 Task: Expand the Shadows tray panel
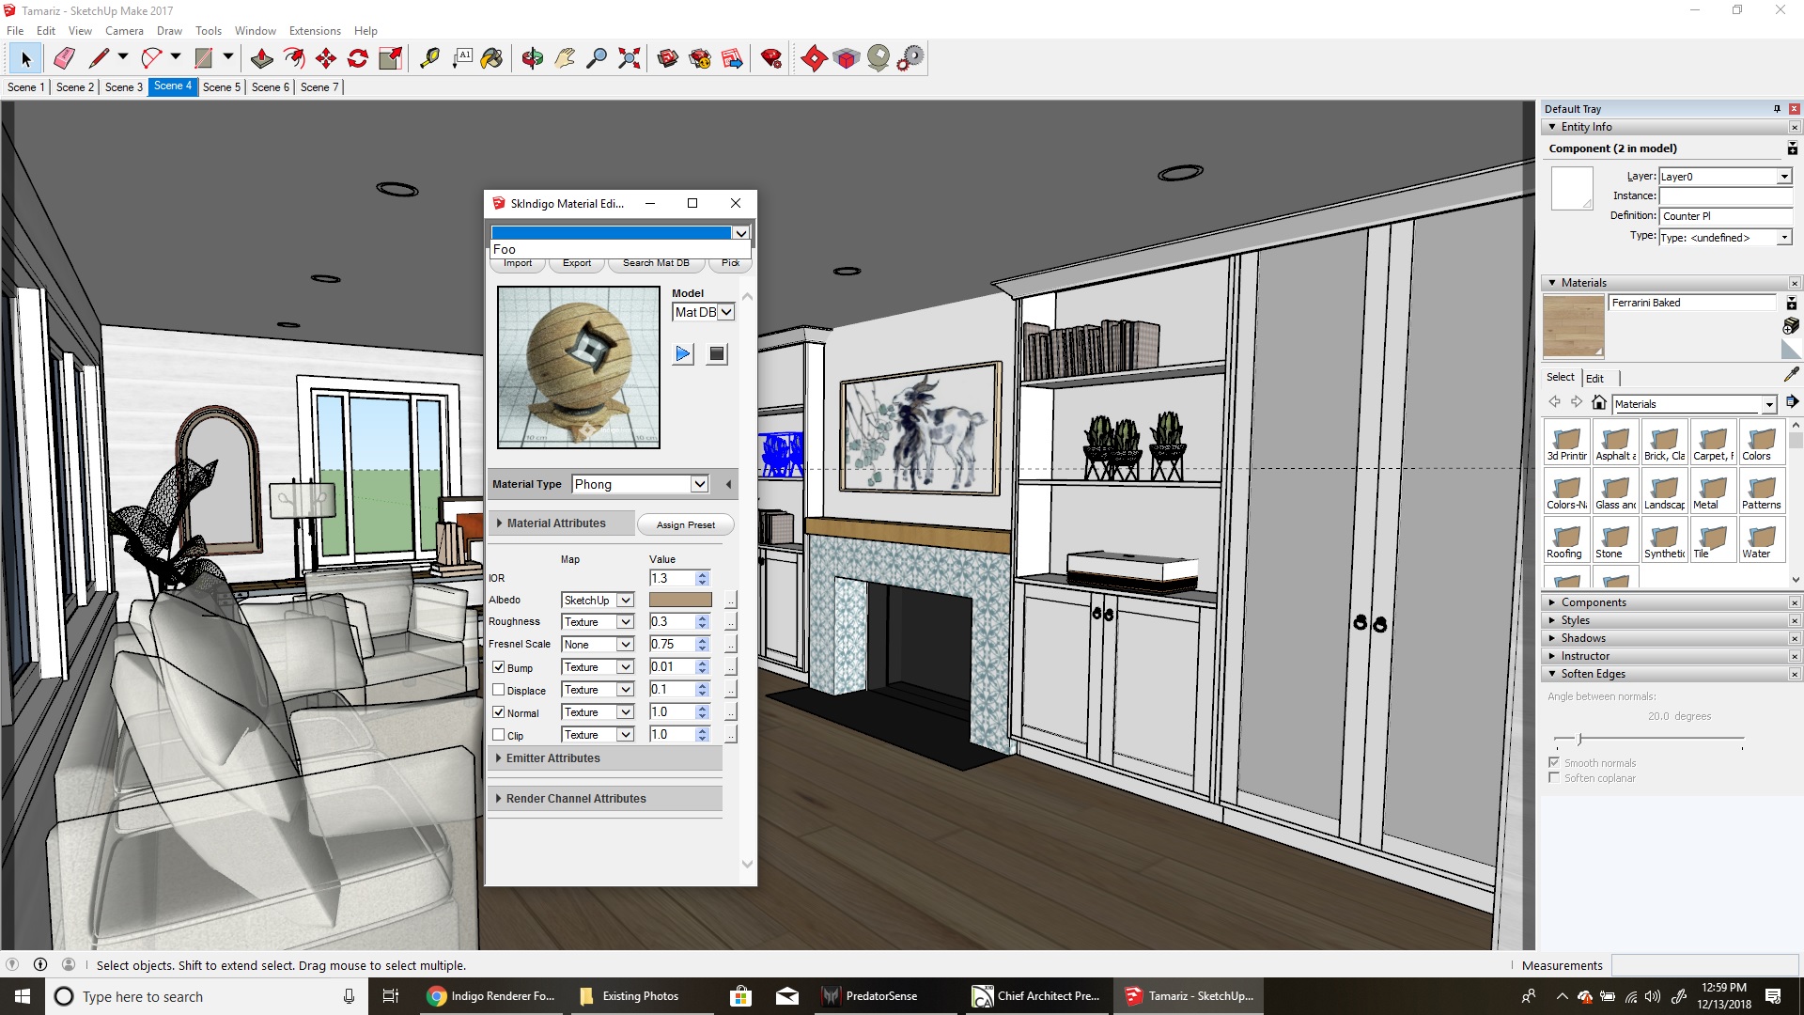[x=1583, y=638]
